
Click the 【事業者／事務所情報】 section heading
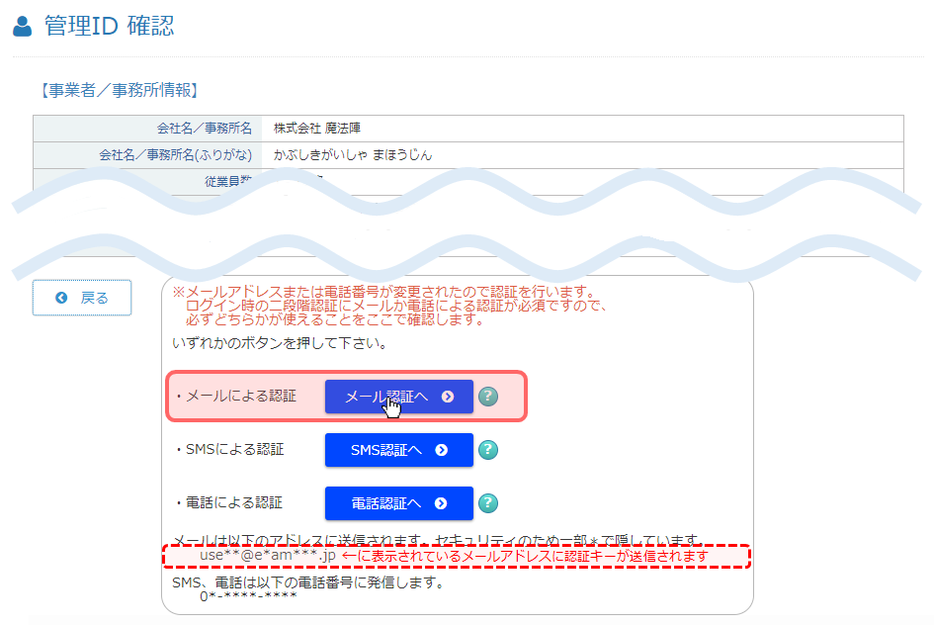(120, 91)
